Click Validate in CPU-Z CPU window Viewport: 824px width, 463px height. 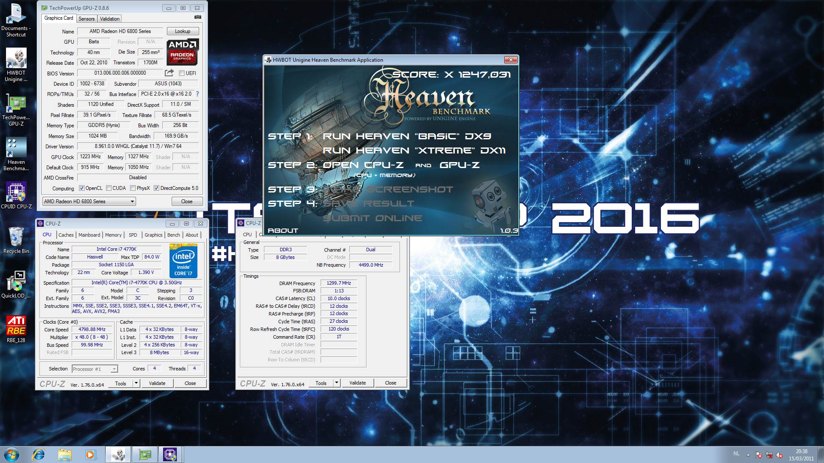[157, 383]
